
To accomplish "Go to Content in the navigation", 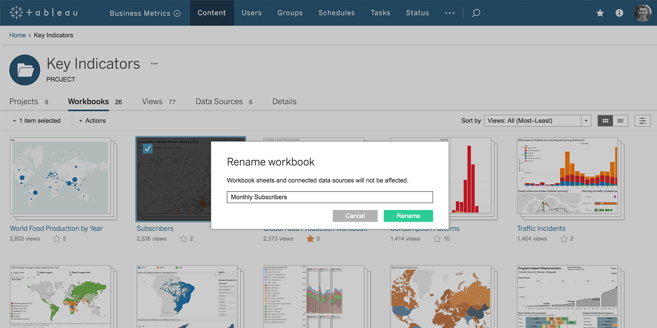I will tap(212, 13).
